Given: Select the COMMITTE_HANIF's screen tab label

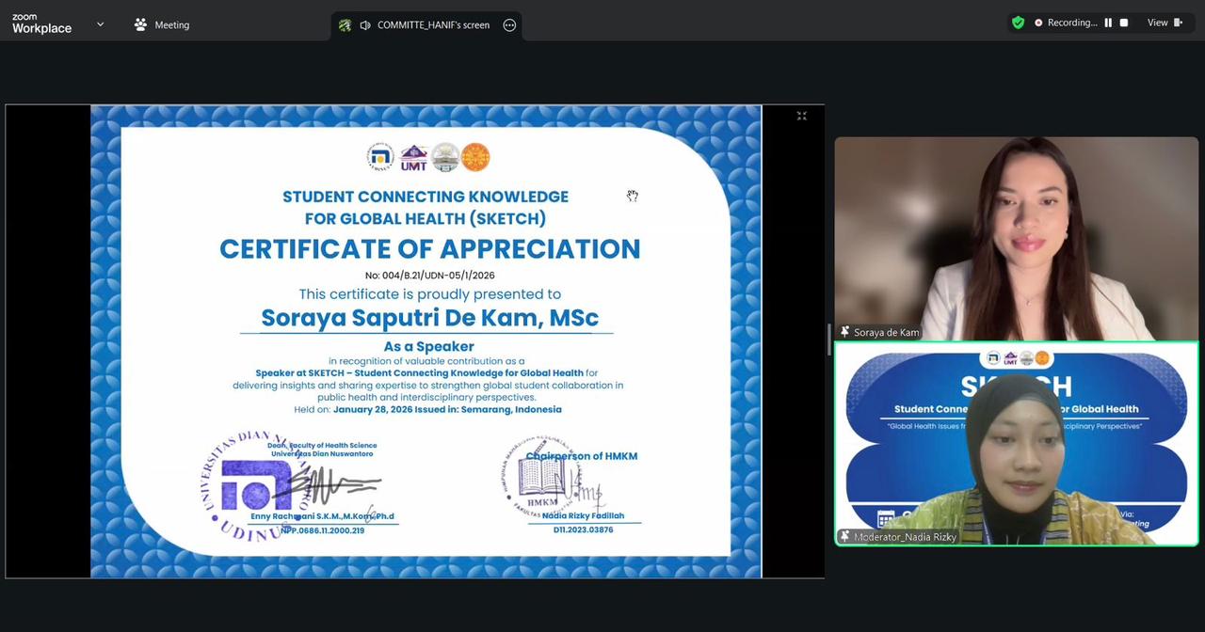Looking at the screenshot, I should click(433, 25).
